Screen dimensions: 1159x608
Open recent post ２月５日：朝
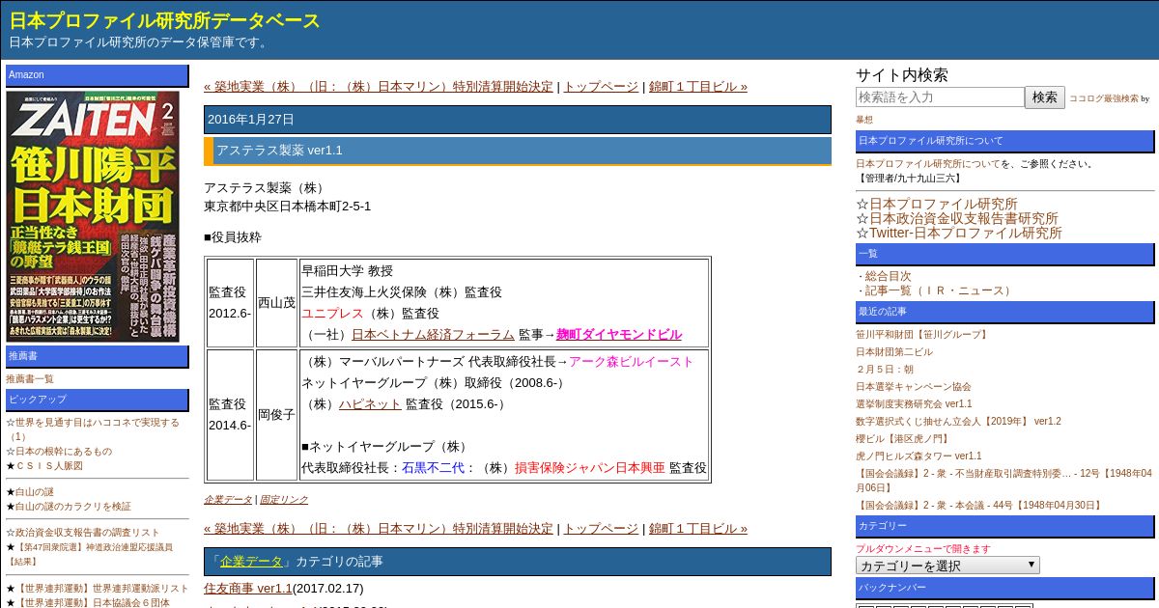click(885, 370)
